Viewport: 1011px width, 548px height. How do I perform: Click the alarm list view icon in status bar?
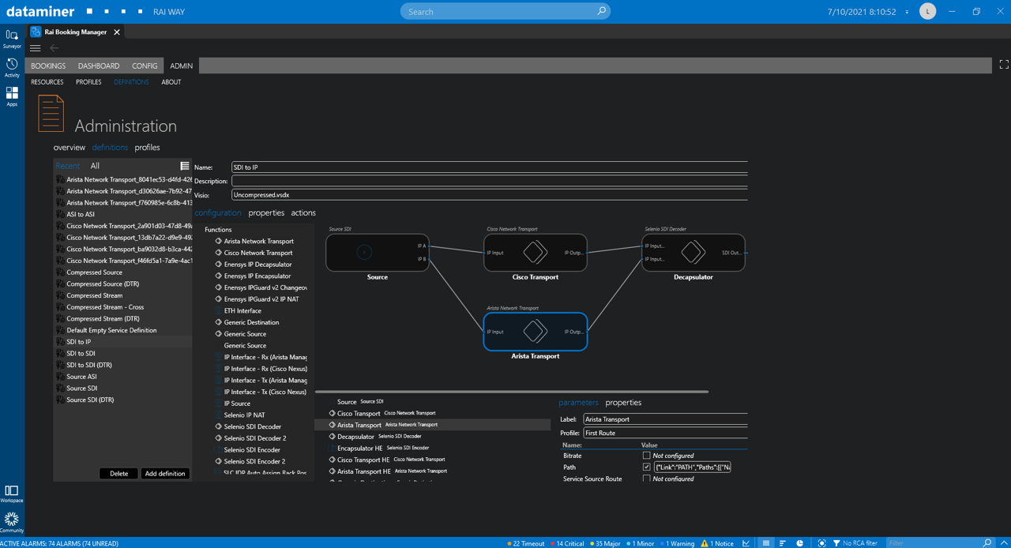765,543
